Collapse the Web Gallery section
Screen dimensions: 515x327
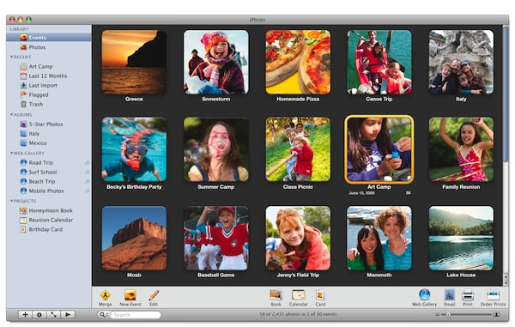pyautogui.click(x=11, y=153)
